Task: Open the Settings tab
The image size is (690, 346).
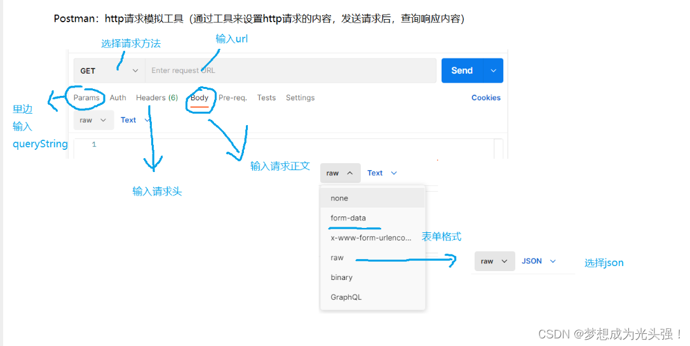Action: (300, 98)
